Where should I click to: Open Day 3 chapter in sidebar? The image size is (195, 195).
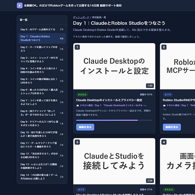42,60
